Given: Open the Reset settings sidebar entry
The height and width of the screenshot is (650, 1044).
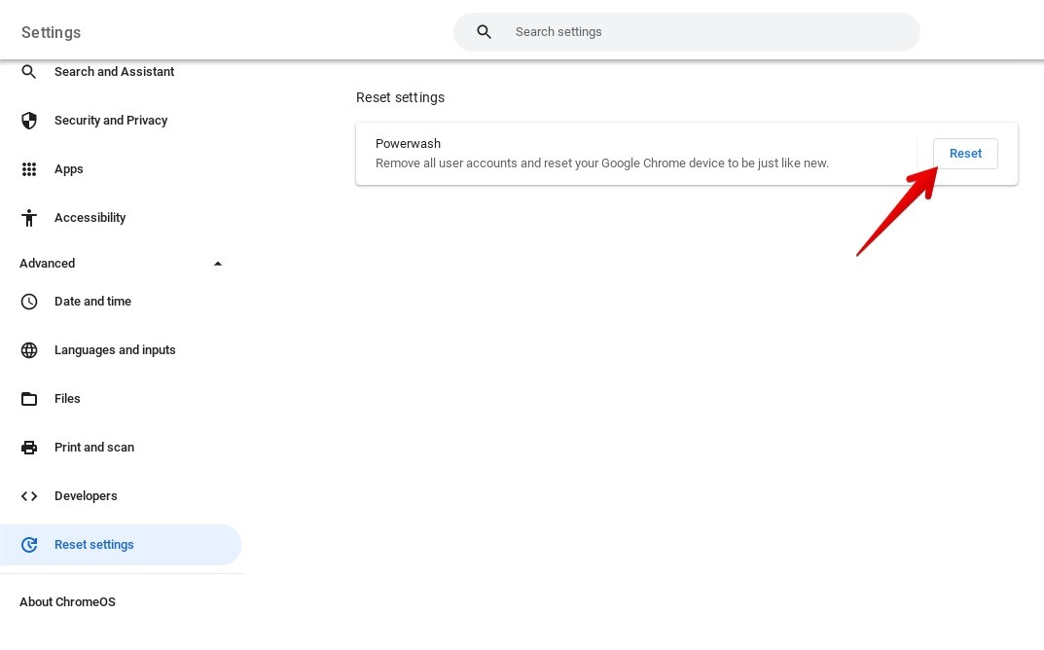Looking at the screenshot, I should pos(94,544).
